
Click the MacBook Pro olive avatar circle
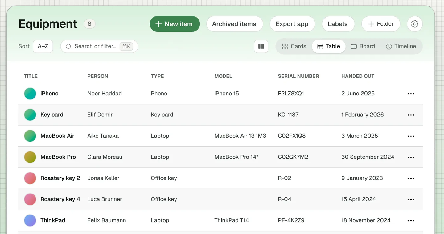[x=30, y=157]
